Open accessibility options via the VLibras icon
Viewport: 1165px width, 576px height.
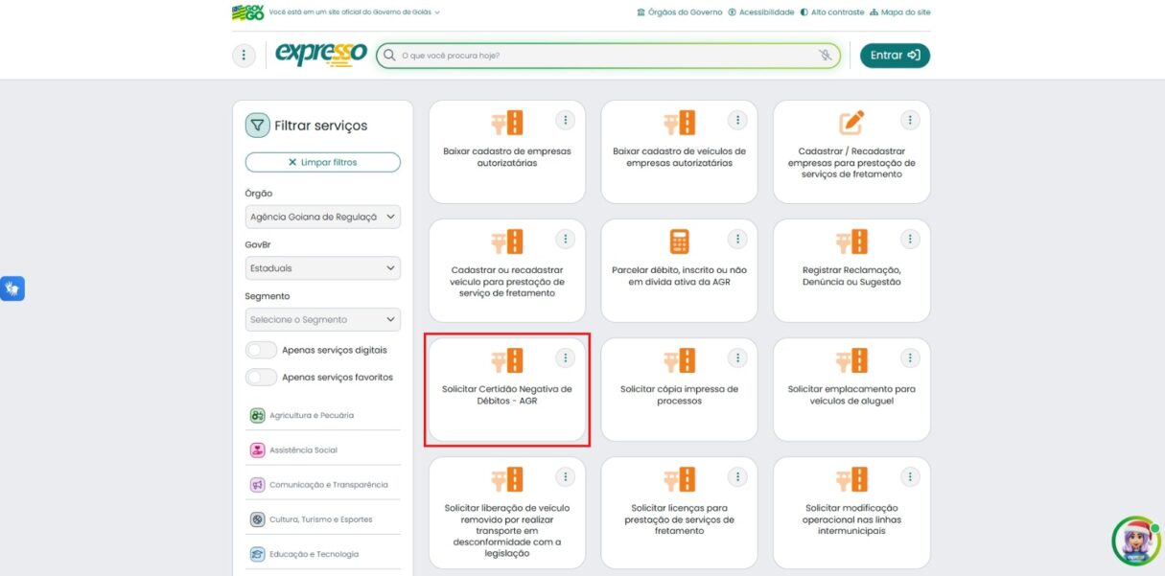click(x=12, y=288)
